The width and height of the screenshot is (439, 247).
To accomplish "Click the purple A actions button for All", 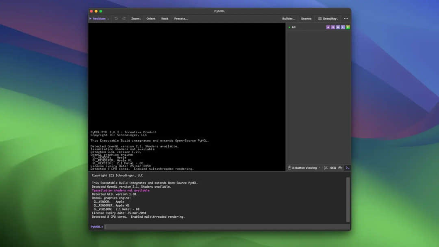I will coord(328,27).
